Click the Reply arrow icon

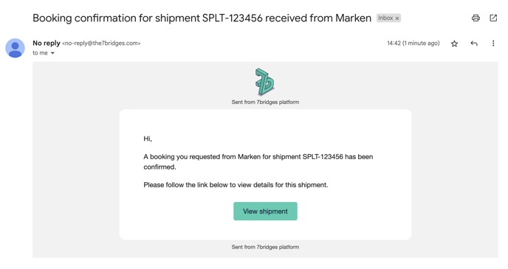[x=474, y=43]
